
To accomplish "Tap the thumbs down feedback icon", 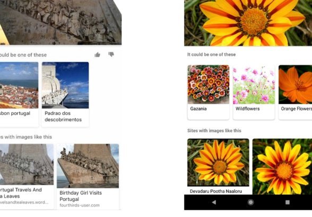I will 111,54.
